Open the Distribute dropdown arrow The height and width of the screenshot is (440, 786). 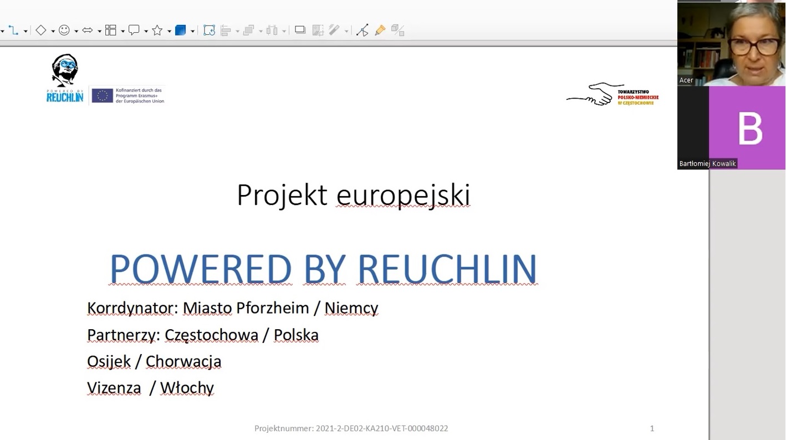click(284, 32)
